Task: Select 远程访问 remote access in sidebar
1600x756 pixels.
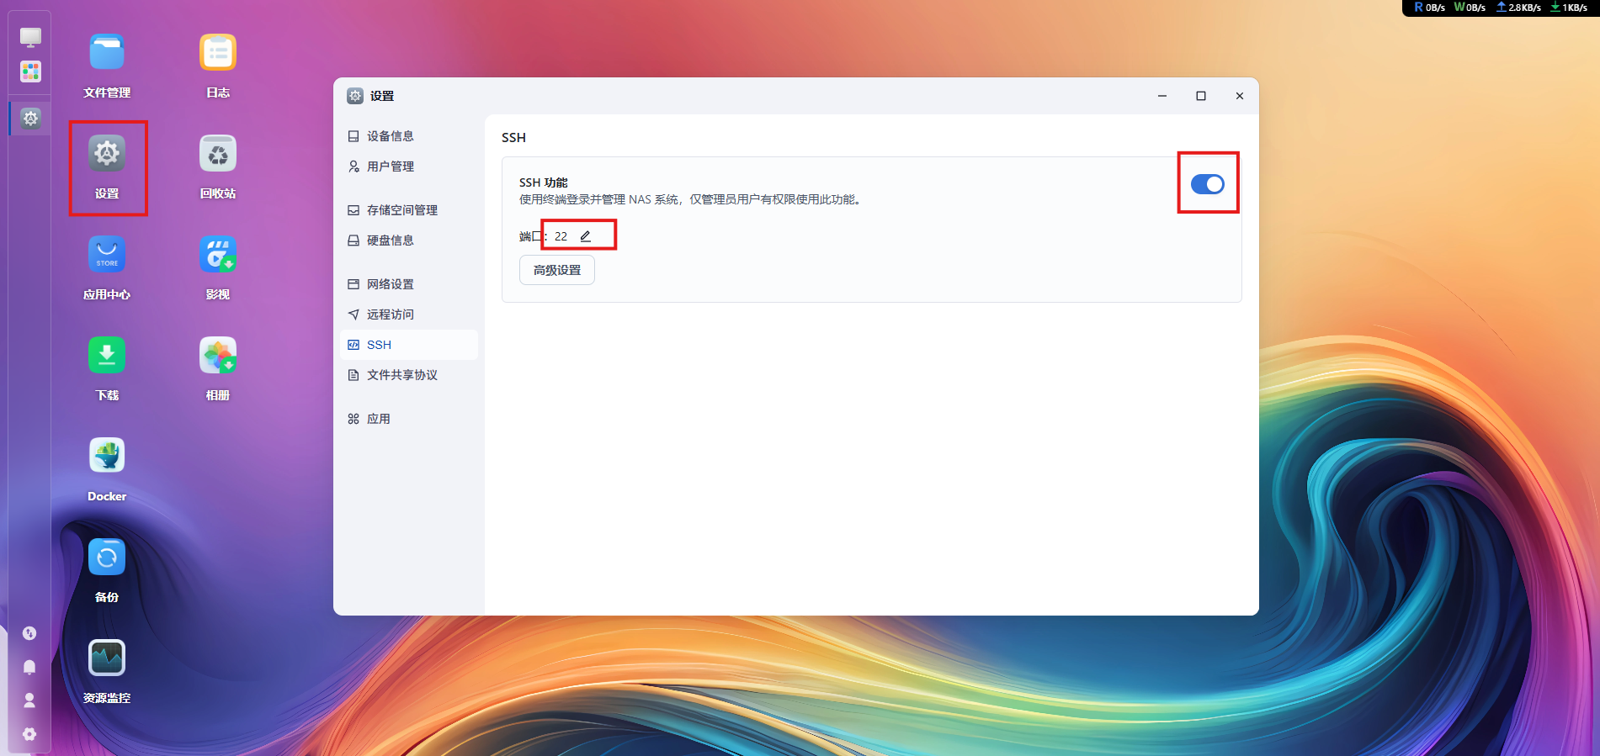Action: pyautogui.click(x=390, y=315)
